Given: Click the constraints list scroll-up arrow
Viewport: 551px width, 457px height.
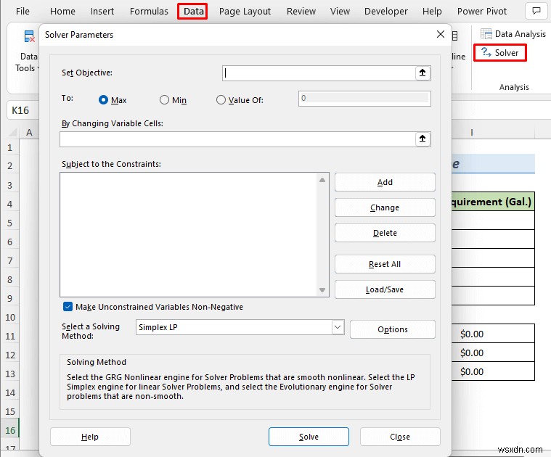Looking at the screenshot, I should [322, 180].
